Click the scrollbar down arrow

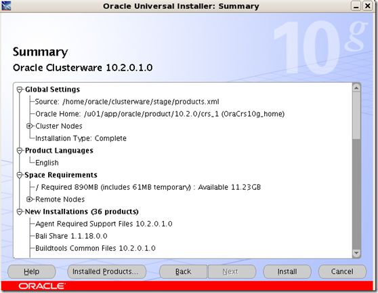pos(356,253)
